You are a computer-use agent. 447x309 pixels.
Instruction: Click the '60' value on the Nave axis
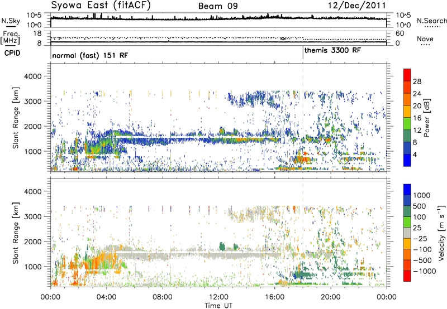(x=400, y=33)
